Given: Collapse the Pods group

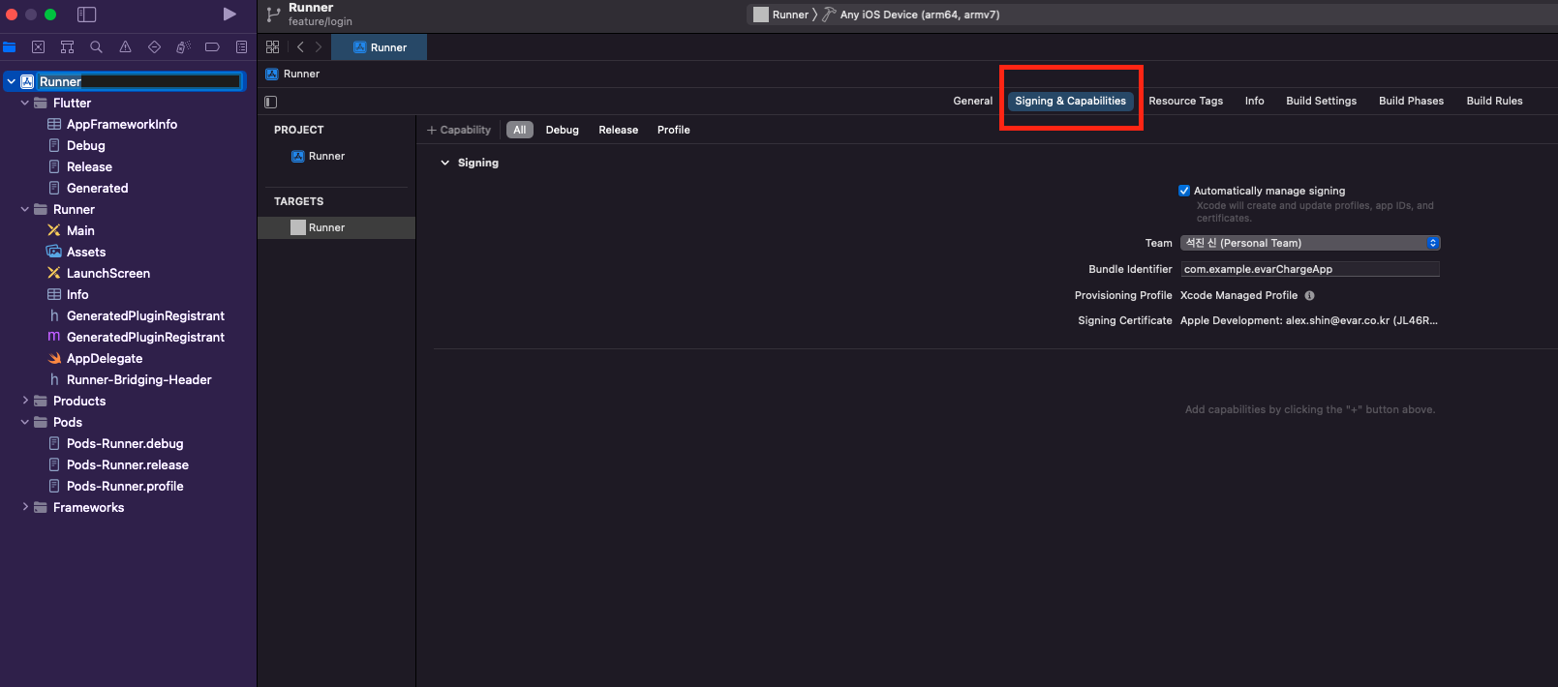Looking at the screenshot, I should coord(24,422).
